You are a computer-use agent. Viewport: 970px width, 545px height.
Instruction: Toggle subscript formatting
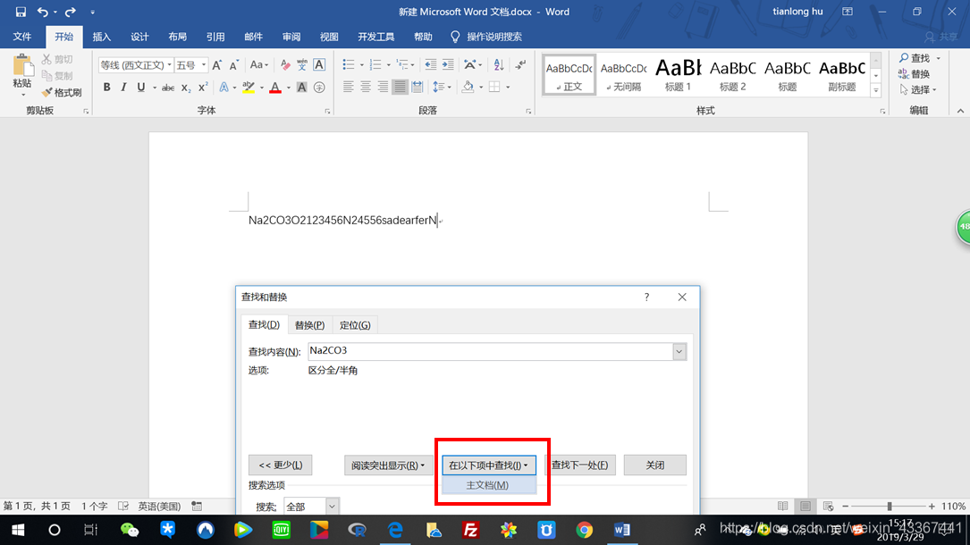186,88
